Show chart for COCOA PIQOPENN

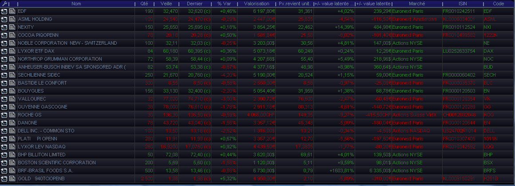(x=4, y=35)
